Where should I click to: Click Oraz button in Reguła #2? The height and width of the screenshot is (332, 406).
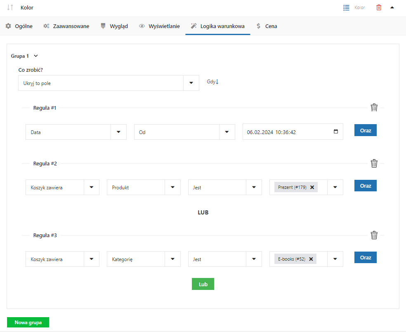click(365, 186)
